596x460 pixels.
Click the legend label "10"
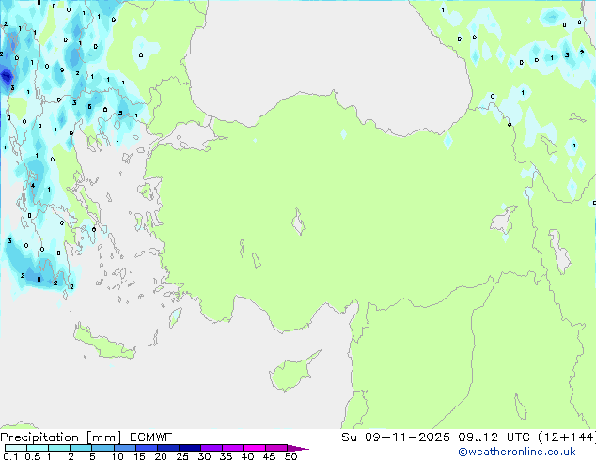(118, 456)
